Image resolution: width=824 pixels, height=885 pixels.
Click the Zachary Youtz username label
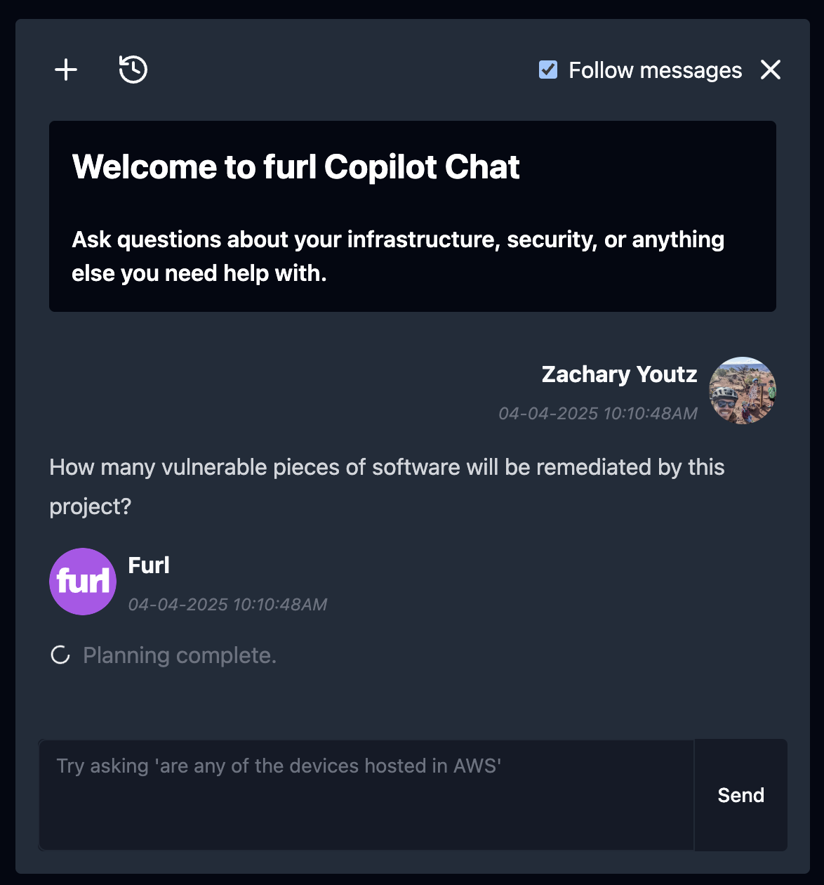[x=619, y=374]
